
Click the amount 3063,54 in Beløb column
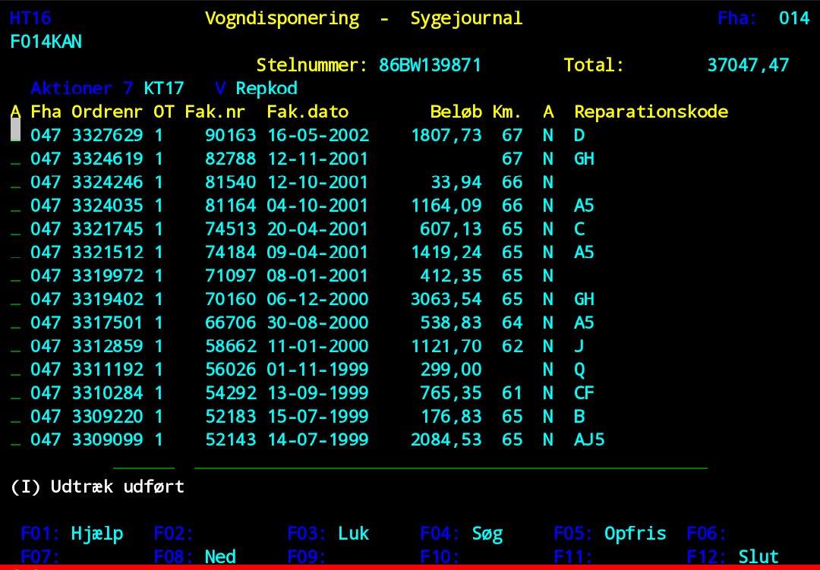tap(446, 299)
